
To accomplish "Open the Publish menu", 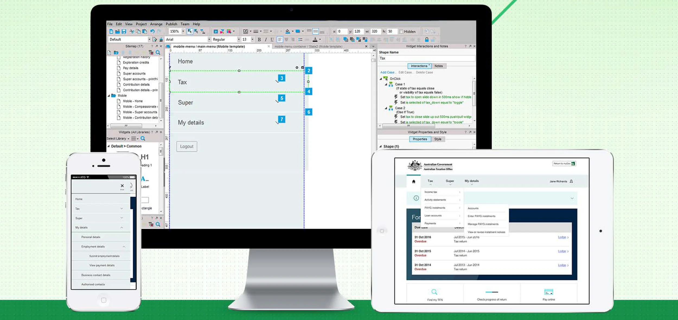I will pyautogui.click(x=171, y=24).
